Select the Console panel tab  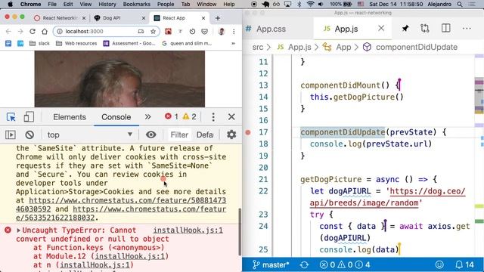pyautogui.click(x=116, y=117)
